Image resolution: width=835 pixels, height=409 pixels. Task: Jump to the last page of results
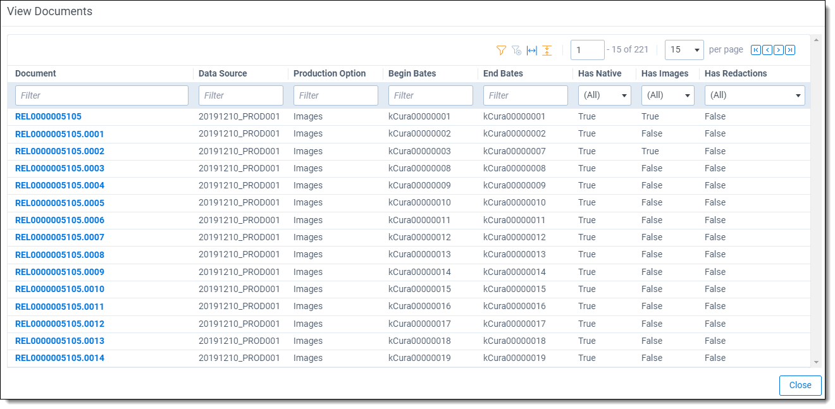[790, 50]
